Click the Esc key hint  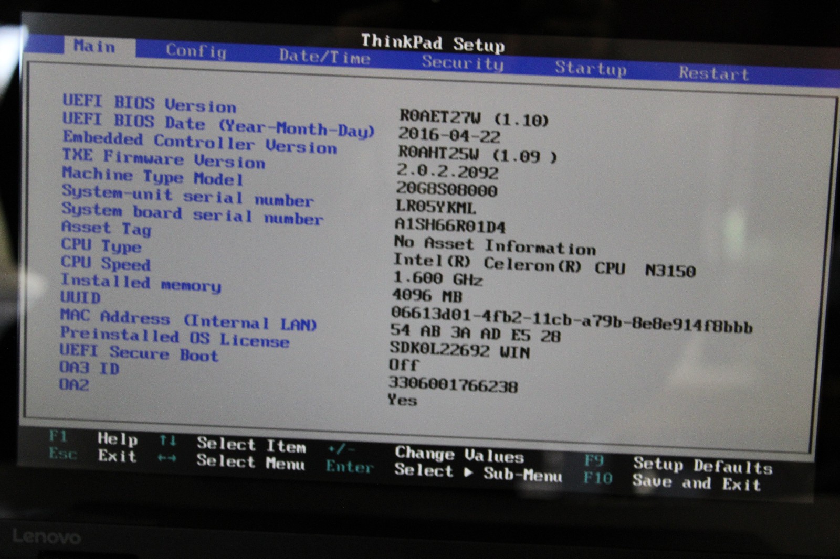pyautogui.click(x=63, y=454)
